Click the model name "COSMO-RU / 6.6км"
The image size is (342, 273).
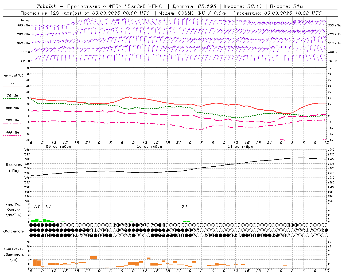pos(203,13)
